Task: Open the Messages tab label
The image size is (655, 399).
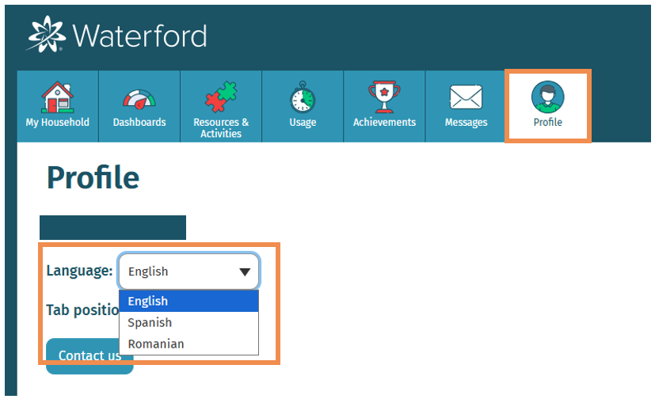Action: click(466, 123)
